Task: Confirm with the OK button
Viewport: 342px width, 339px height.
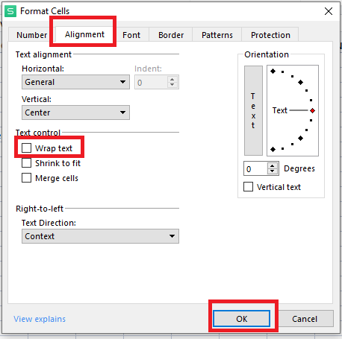Action: 241,319
